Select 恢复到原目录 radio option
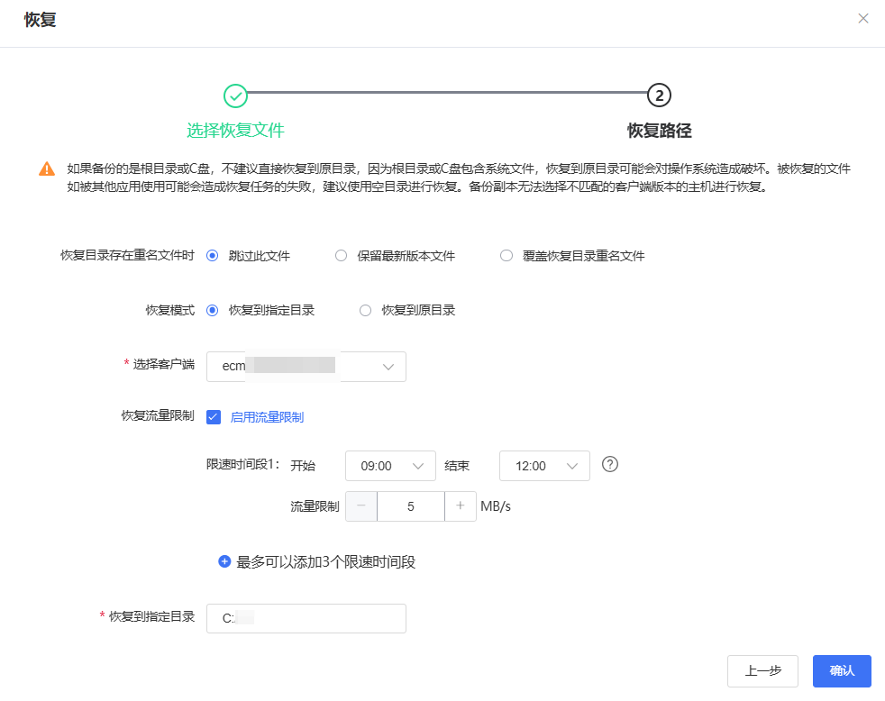The height and width of the screenshot is (701, 885). tap(366, 311)
